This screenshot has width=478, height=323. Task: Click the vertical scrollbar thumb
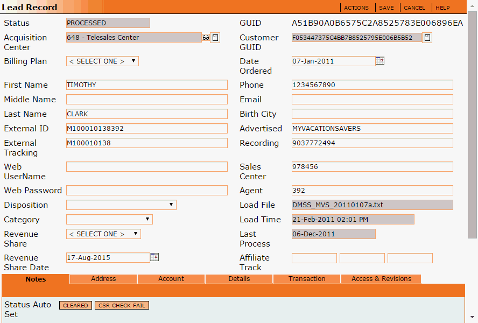pyautogui.click(x=472, y=125)
